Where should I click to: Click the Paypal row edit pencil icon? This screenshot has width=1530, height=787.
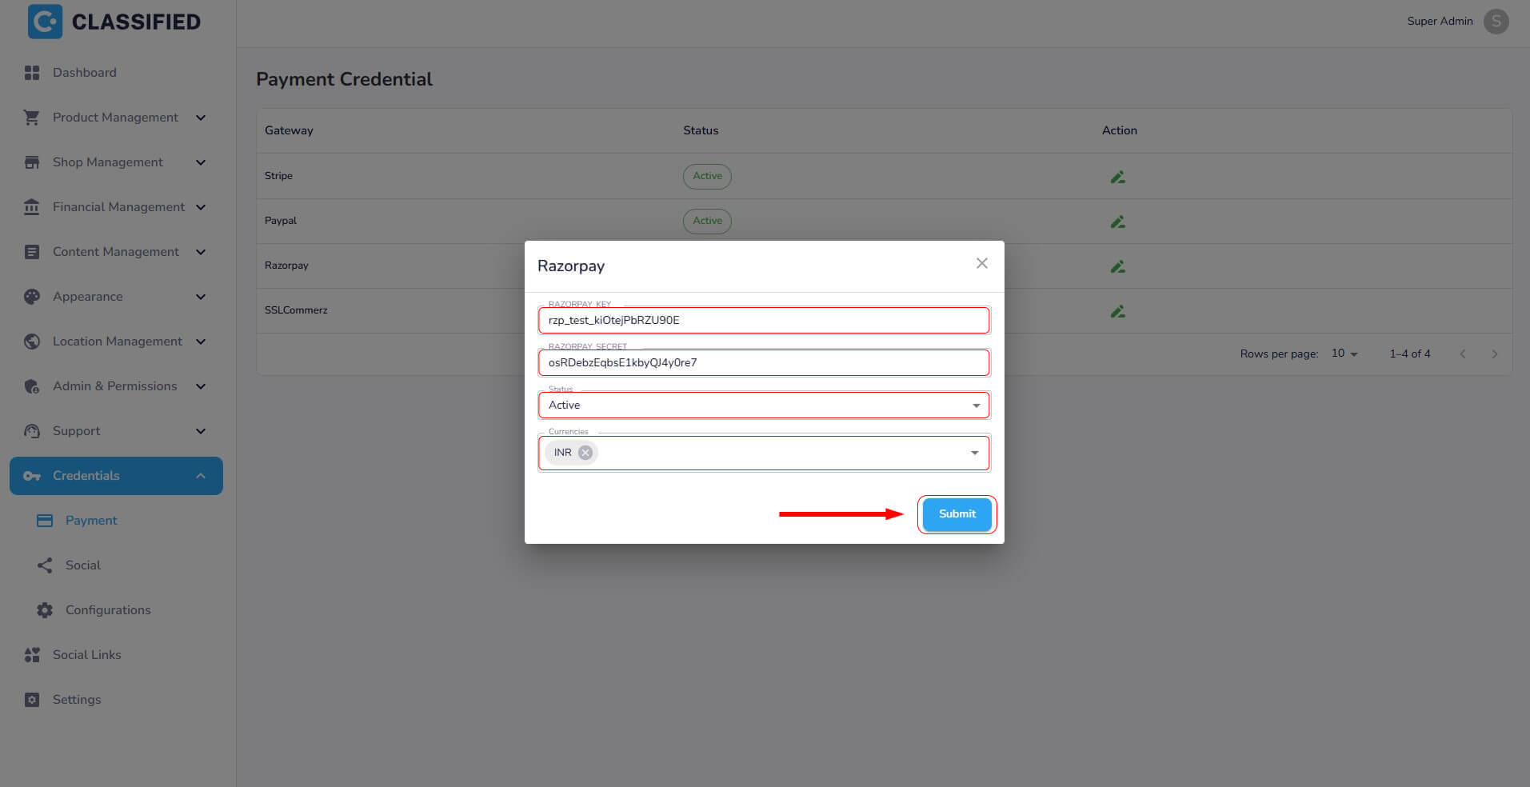[1117, 222]
